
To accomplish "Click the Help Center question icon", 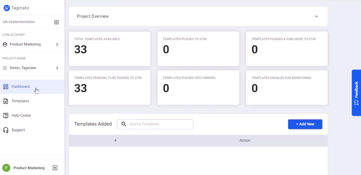I will pyautogui.click(x=6, y=115).
